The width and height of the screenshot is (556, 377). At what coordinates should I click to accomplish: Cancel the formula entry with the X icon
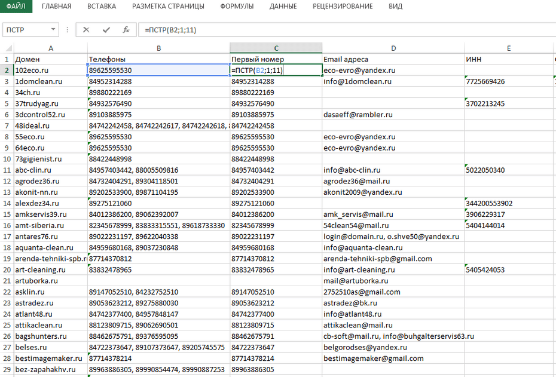pos(86,30)
